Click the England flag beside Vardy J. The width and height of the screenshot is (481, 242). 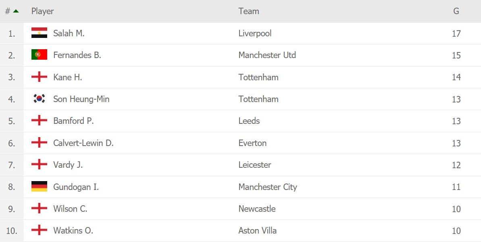point(39,165)
